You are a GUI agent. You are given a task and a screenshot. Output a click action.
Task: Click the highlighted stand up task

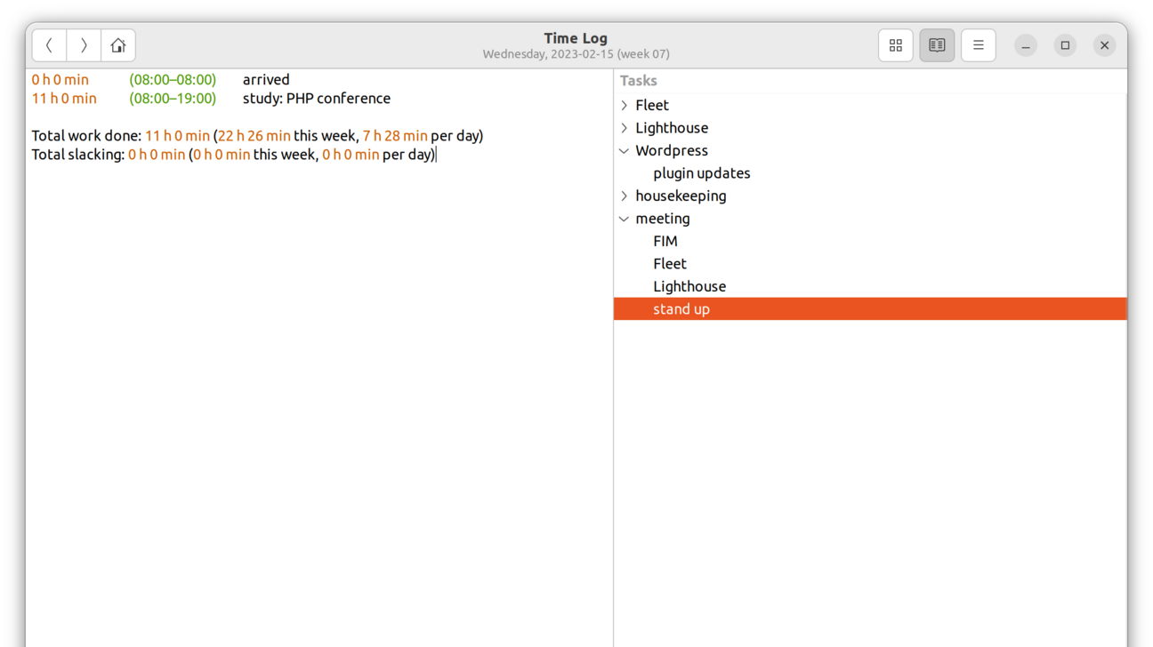(681, 309)
